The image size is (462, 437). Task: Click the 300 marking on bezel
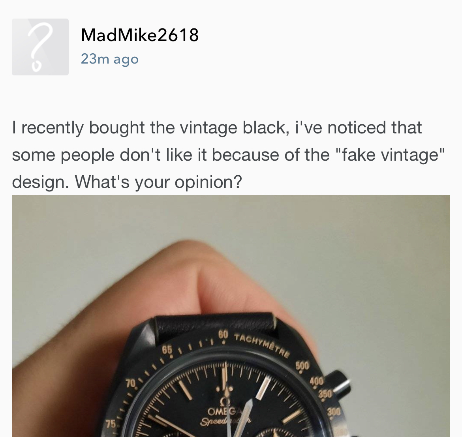point(334,412)
